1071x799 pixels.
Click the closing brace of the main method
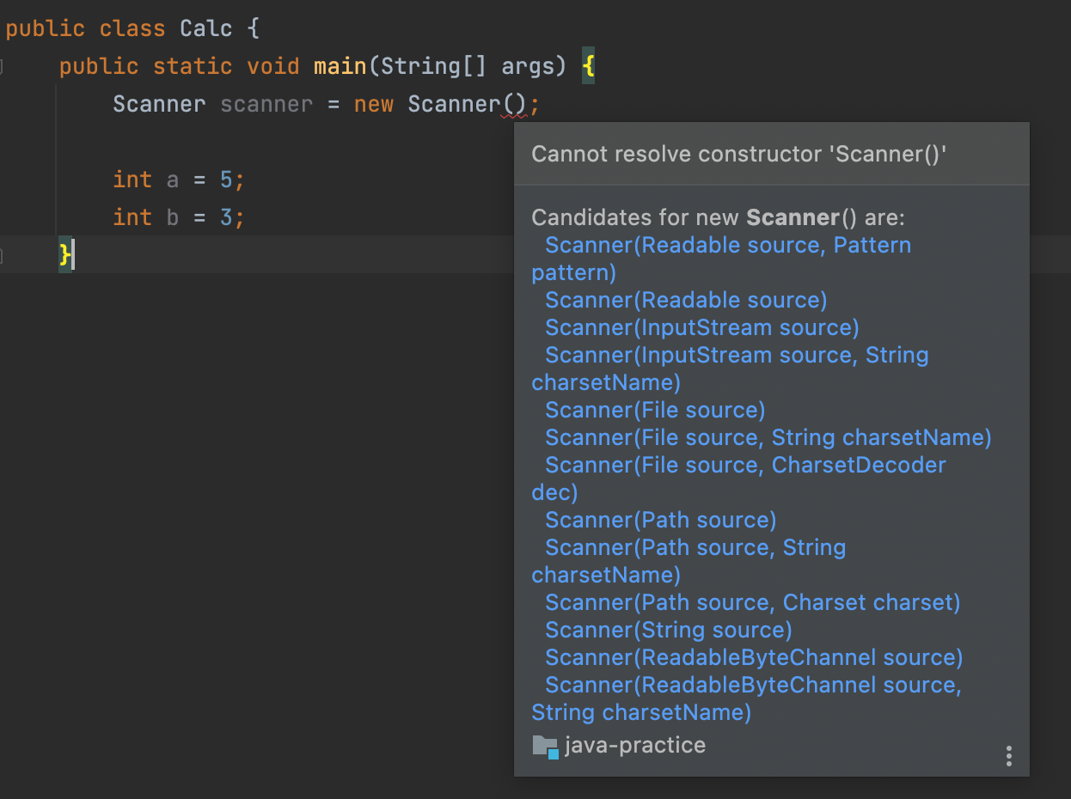tap(63, 254)
